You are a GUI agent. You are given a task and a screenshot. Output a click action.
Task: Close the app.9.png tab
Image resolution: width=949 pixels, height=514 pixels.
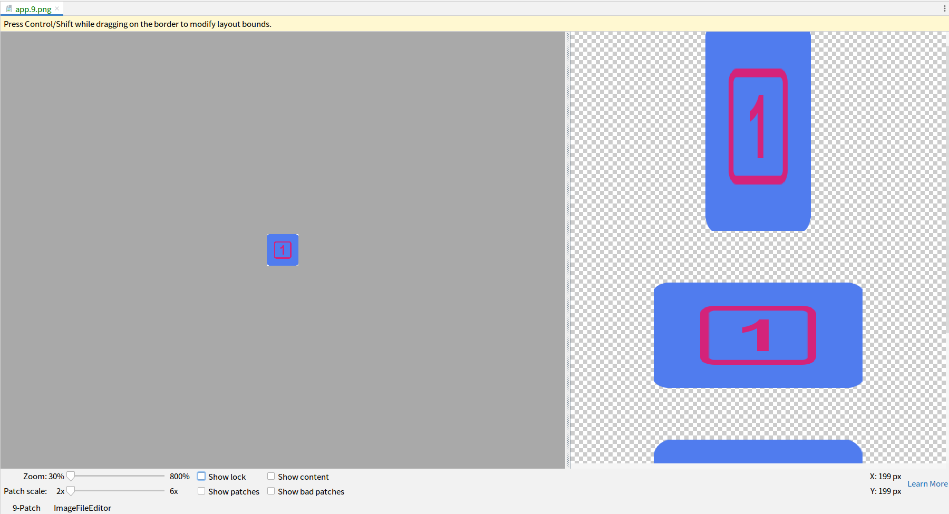coord(57,9)
